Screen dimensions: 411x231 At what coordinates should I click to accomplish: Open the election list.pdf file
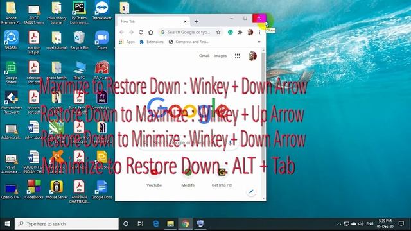coord(34,42)
